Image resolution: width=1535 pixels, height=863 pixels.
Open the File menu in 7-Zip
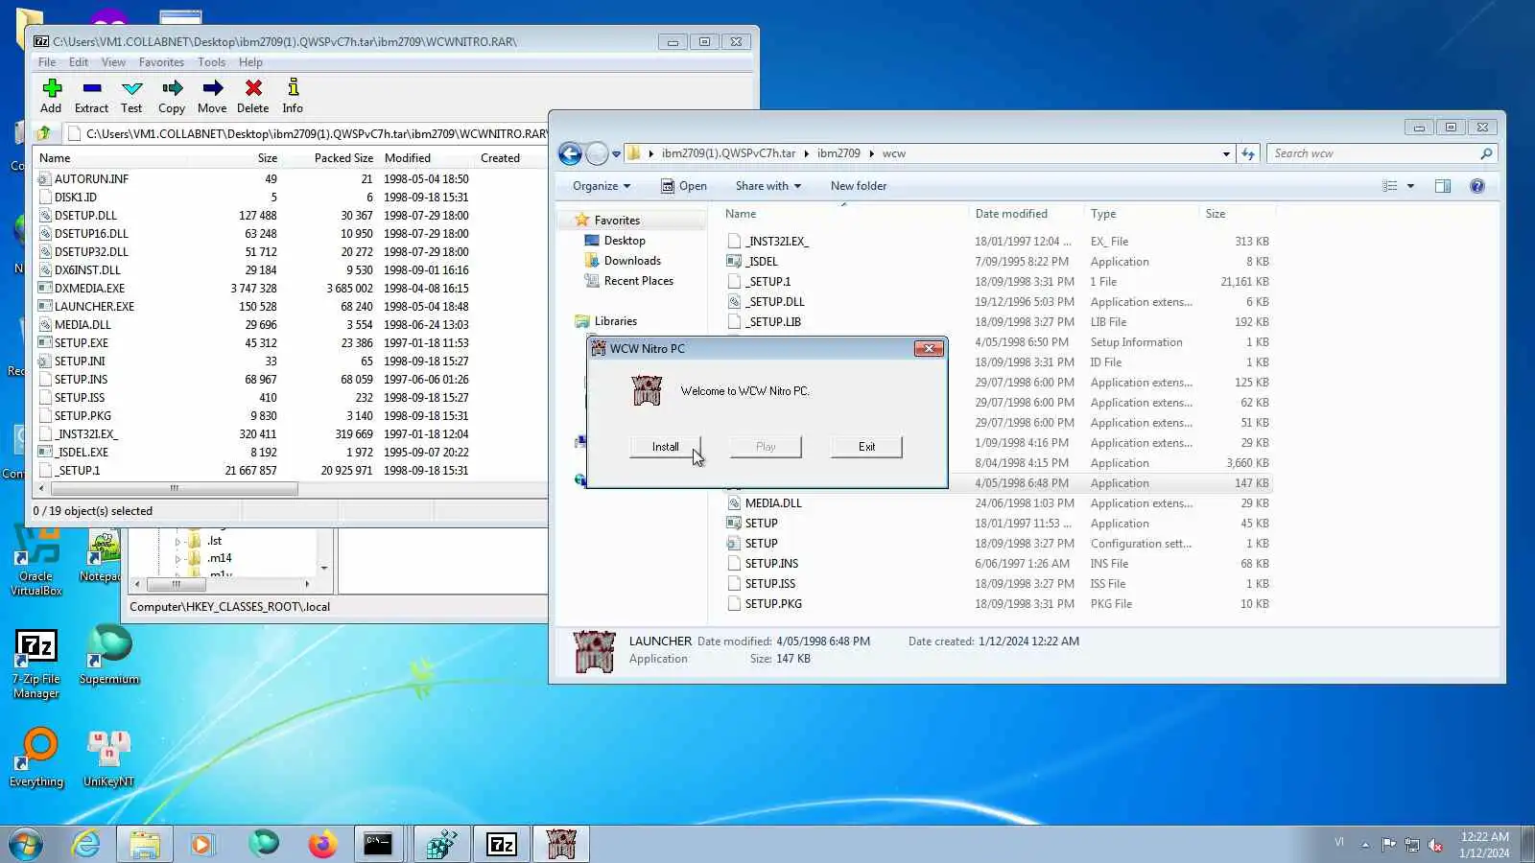click(47, 62)
